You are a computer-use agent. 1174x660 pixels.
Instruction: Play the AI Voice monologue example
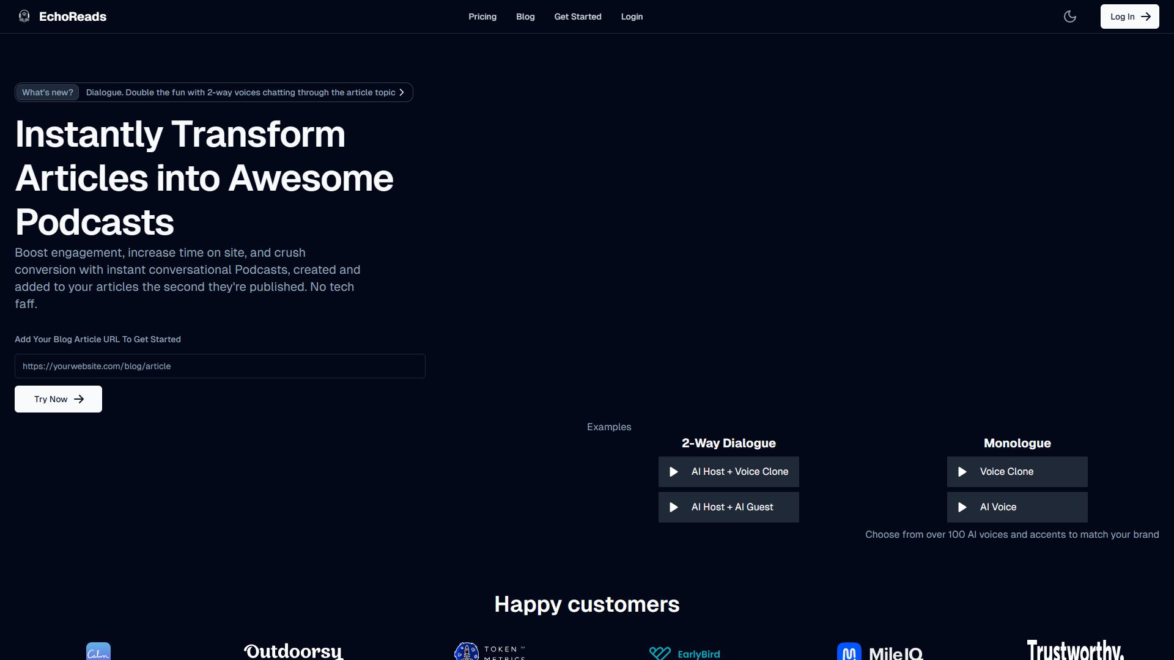click(1017, 507)
